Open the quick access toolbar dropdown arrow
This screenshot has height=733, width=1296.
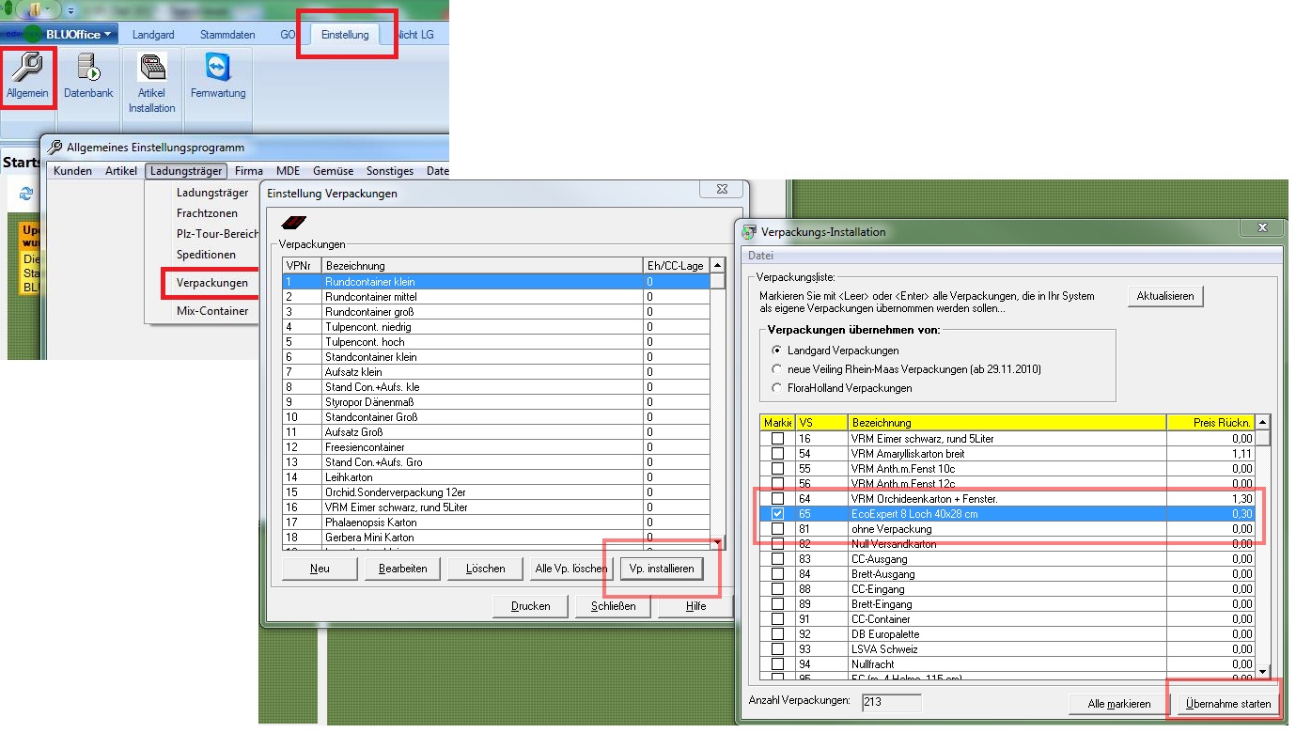coord(70,11)
